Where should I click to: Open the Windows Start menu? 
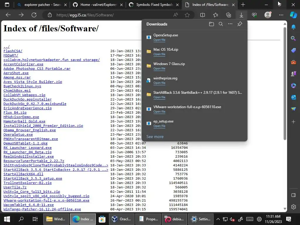[x=7, y=219]
